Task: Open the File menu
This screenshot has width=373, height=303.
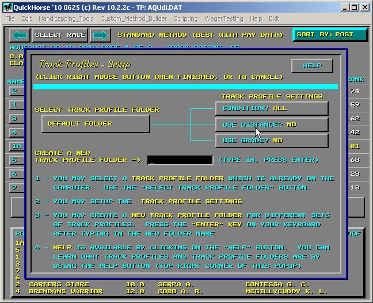Action: (10, 18)
